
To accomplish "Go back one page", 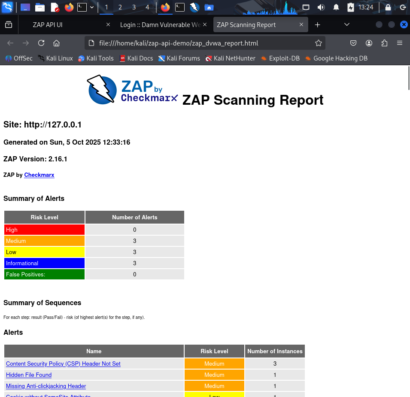I will tap(10, 43).
